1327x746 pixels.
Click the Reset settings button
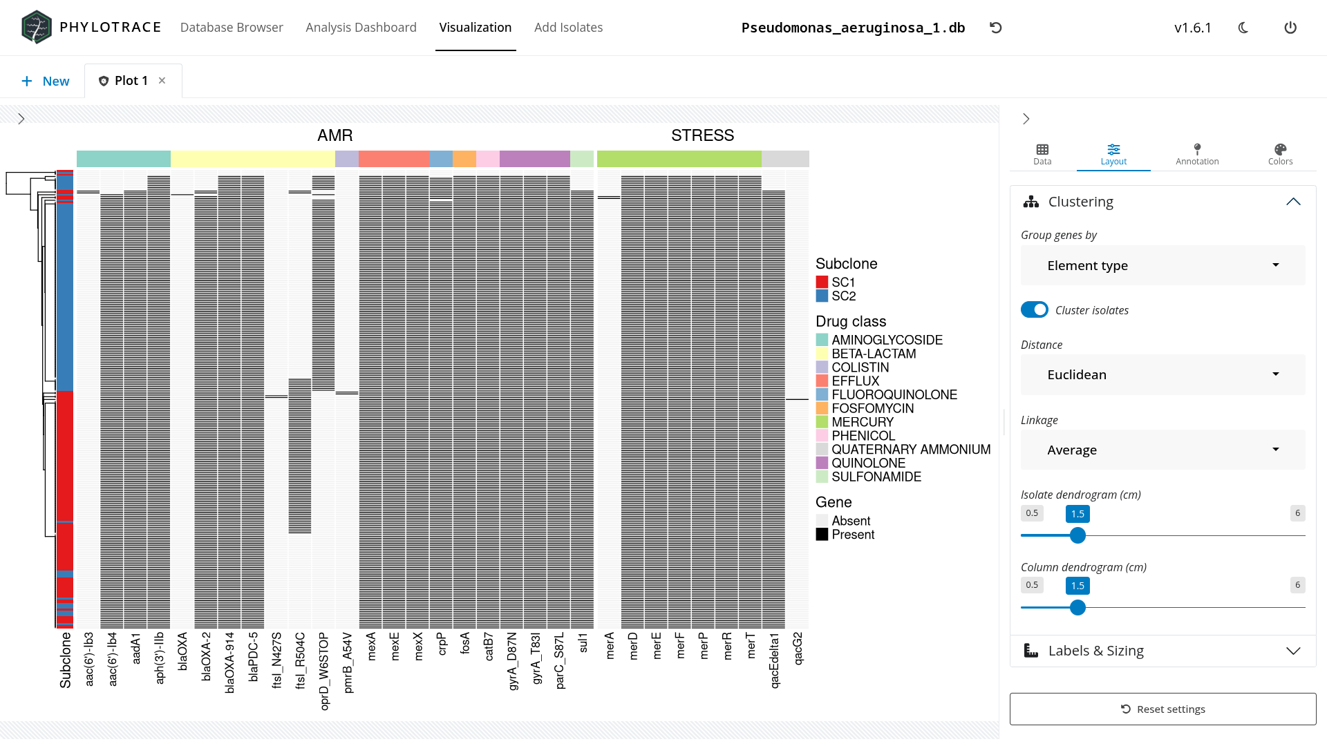coord(1163,709)
